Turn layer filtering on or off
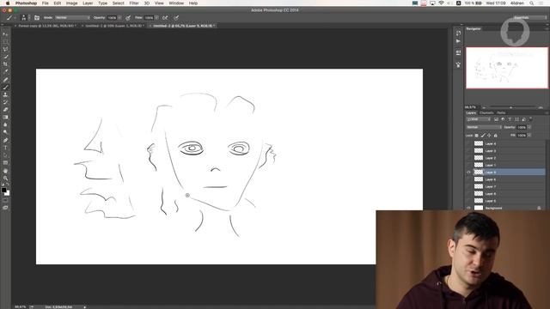Viewport: 550px width, 309px height. coord(530,119)
